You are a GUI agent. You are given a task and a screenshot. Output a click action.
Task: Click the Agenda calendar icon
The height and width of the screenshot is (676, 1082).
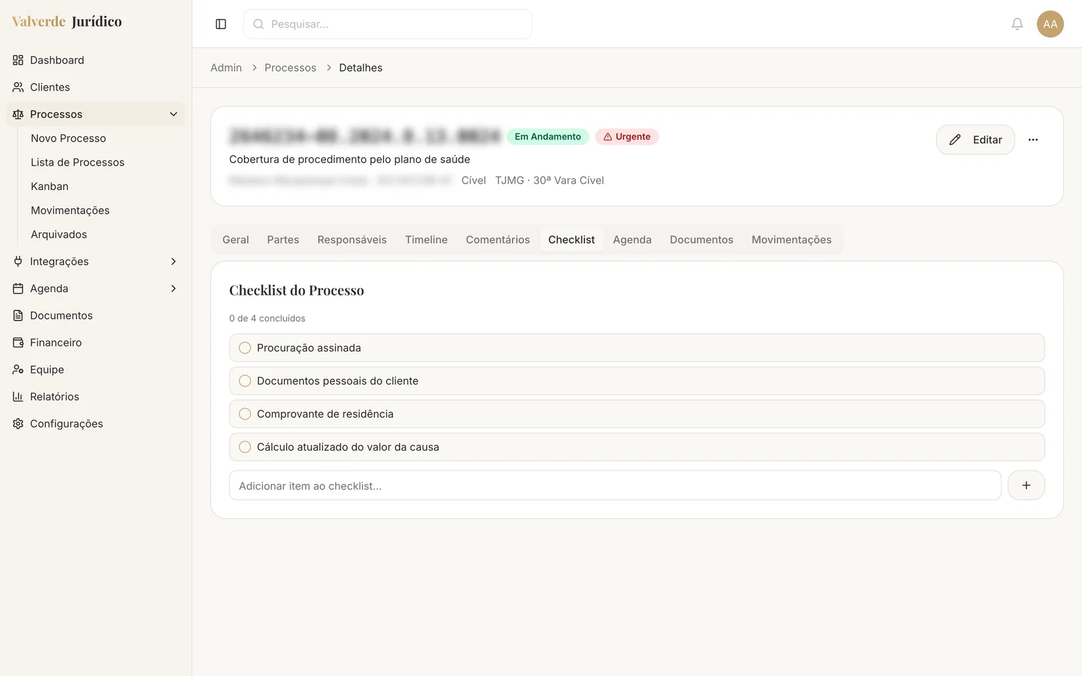(x=18, y=289)
